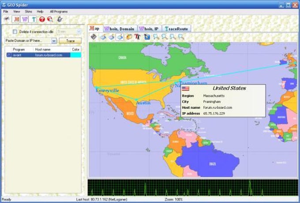Screen dimensions: 300x203
Task: Click the red M map toolbar icon
Action: coord(16,19)
